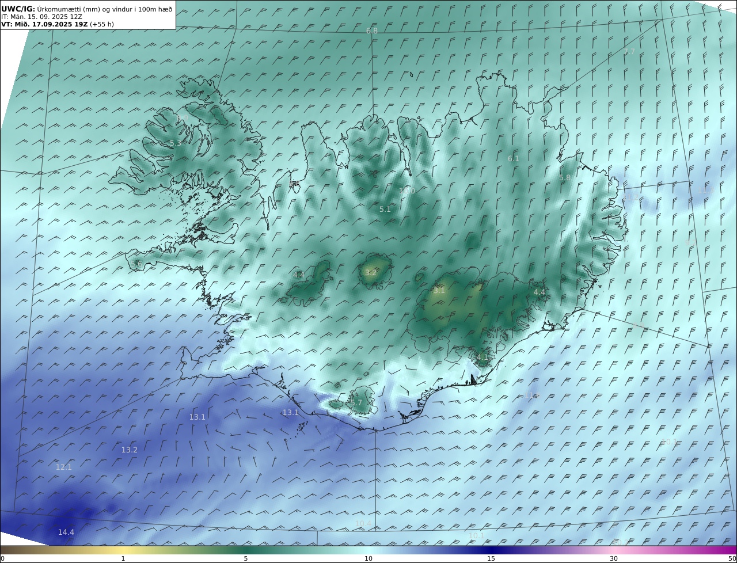Select the 5.3 label over the Westfjords

pos(175,143)
